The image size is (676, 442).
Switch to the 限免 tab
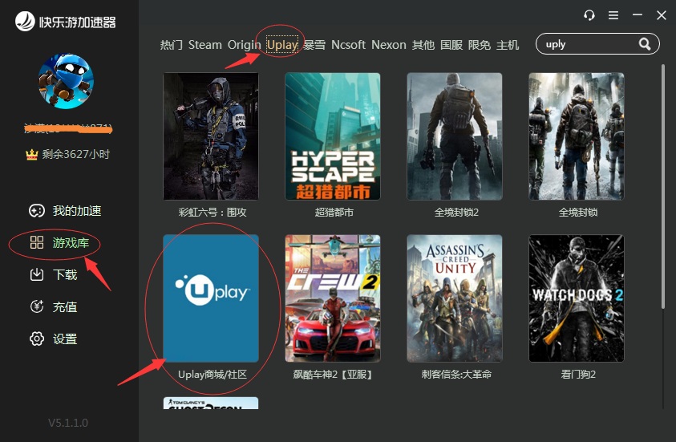[x=480, y=45]
